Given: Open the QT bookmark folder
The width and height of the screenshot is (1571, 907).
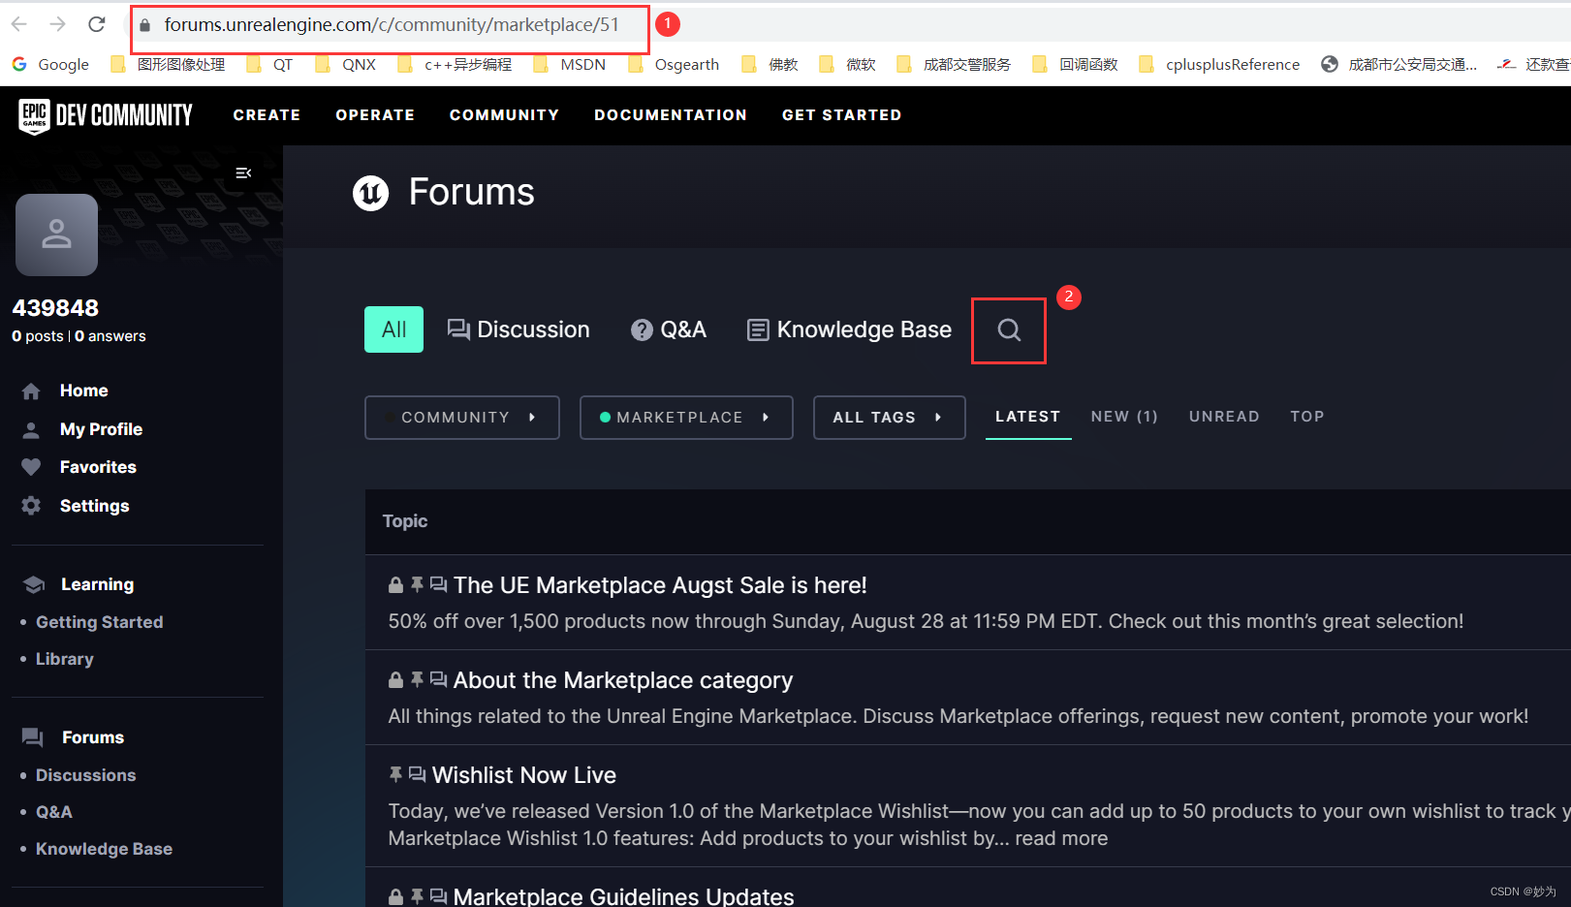Looking at the screenshot, I should click(269, 64).
